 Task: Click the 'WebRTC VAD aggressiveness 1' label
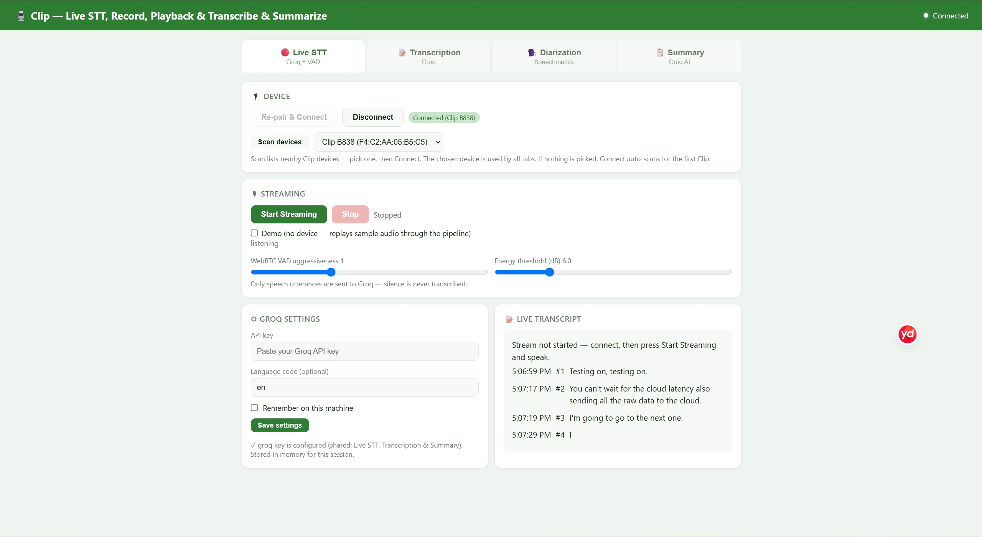pos(297,261)
